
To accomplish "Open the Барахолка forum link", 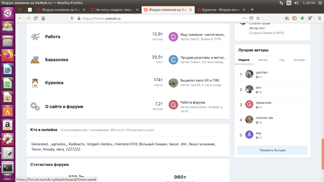I will point(56,60).
